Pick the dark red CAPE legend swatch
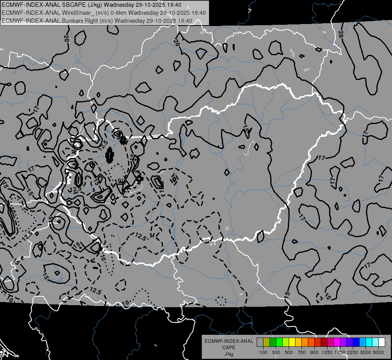This screenshot has height=360, width=392. click(x=324, y=342)
